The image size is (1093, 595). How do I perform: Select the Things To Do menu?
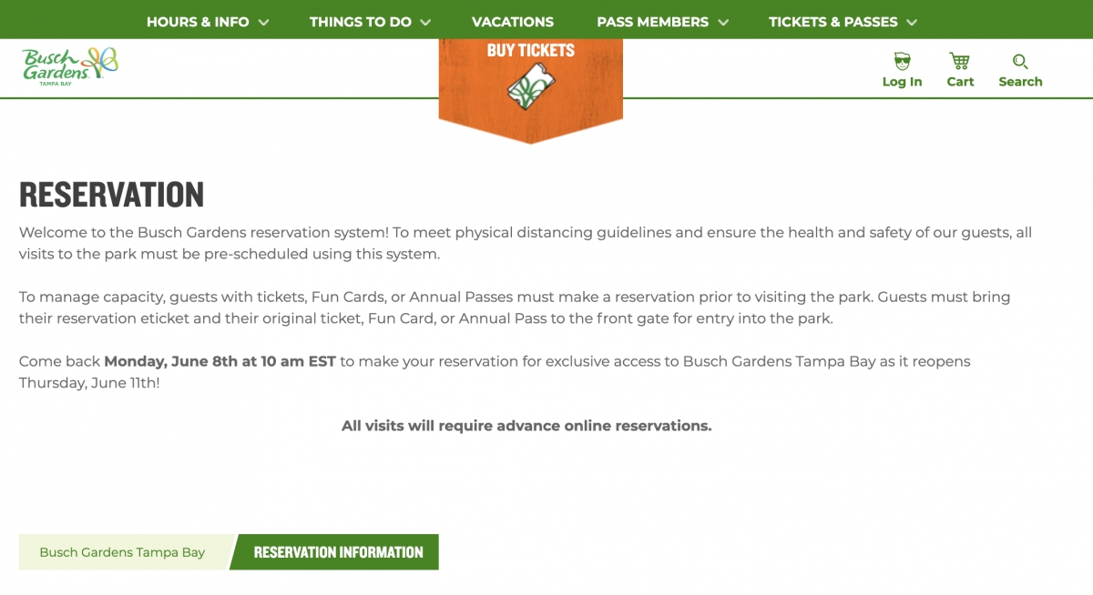(361, 22)
